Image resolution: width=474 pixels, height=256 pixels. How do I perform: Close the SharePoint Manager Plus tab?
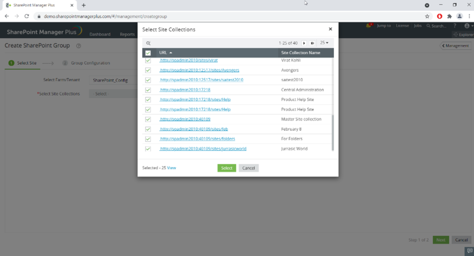[72, 5]
